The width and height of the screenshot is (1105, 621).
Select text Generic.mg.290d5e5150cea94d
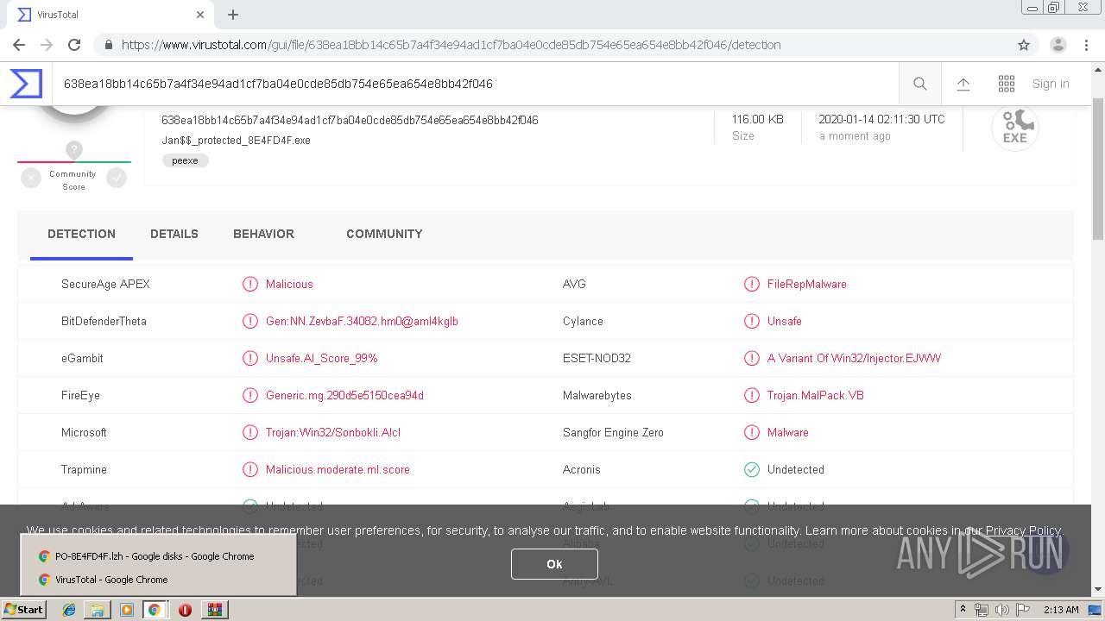pos(344,395)
